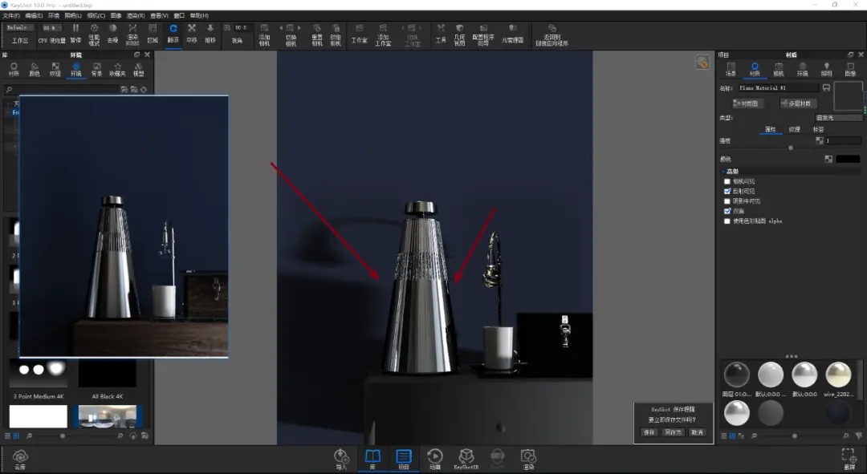The height and width of the screenshot is (474, 867).
Task: Open the 云库 cloud library icon
Action: pyautogui.click(x=20, y=459)
